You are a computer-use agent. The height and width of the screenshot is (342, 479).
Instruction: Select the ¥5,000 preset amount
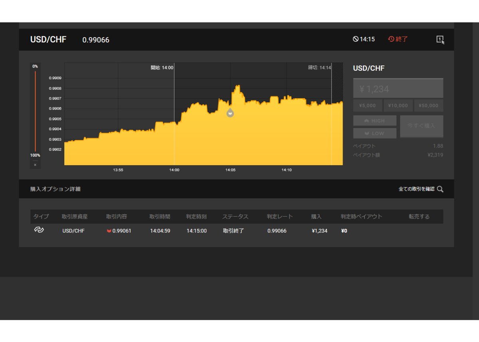click(x=367, y=105)
